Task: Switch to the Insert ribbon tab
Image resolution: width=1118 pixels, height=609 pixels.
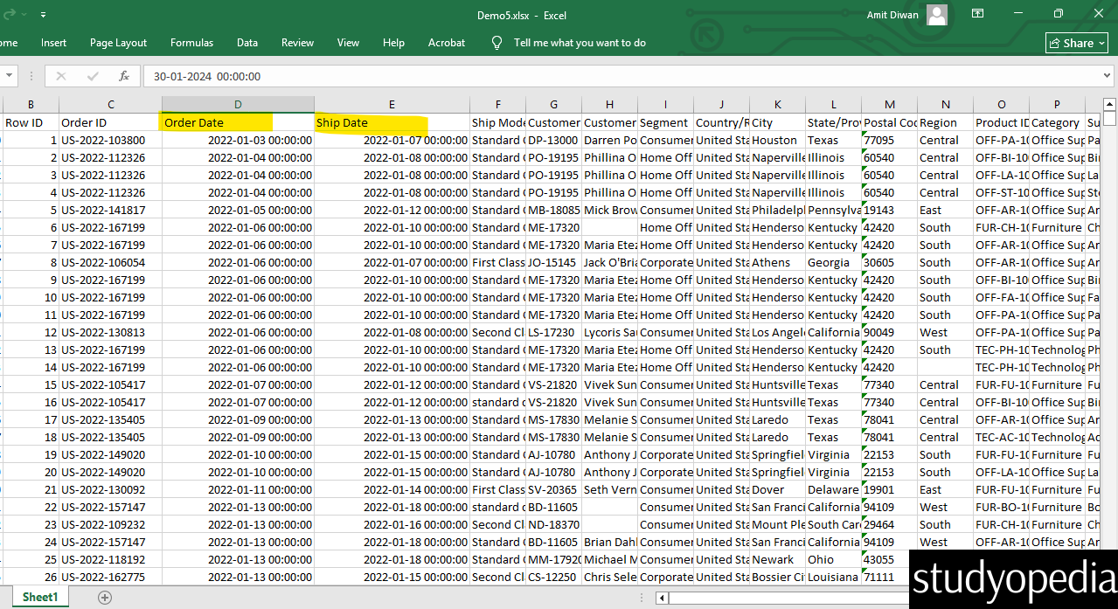Action: tap(53, 42)
